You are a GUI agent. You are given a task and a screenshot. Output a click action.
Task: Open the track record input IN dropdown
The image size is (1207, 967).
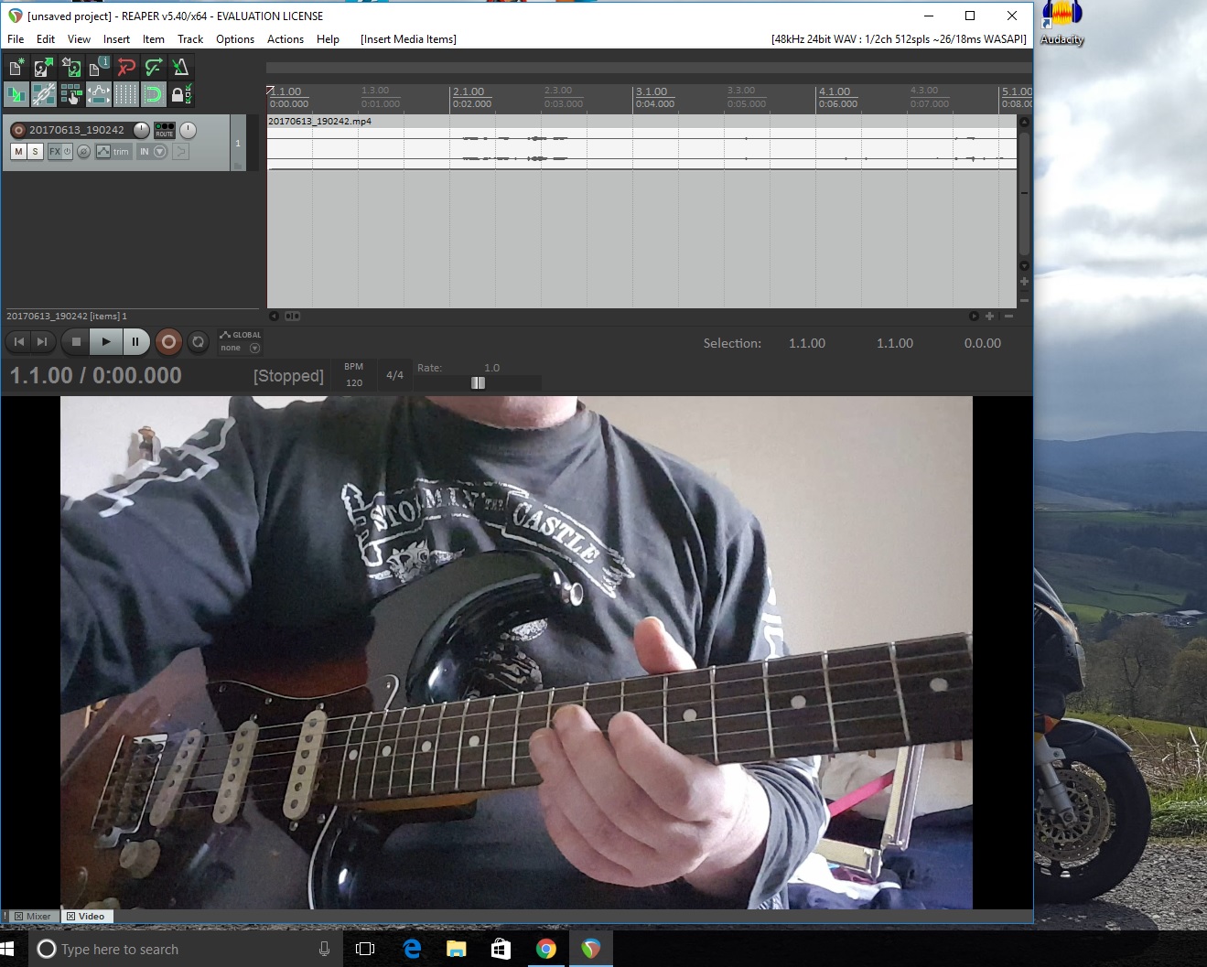(160, 152)
